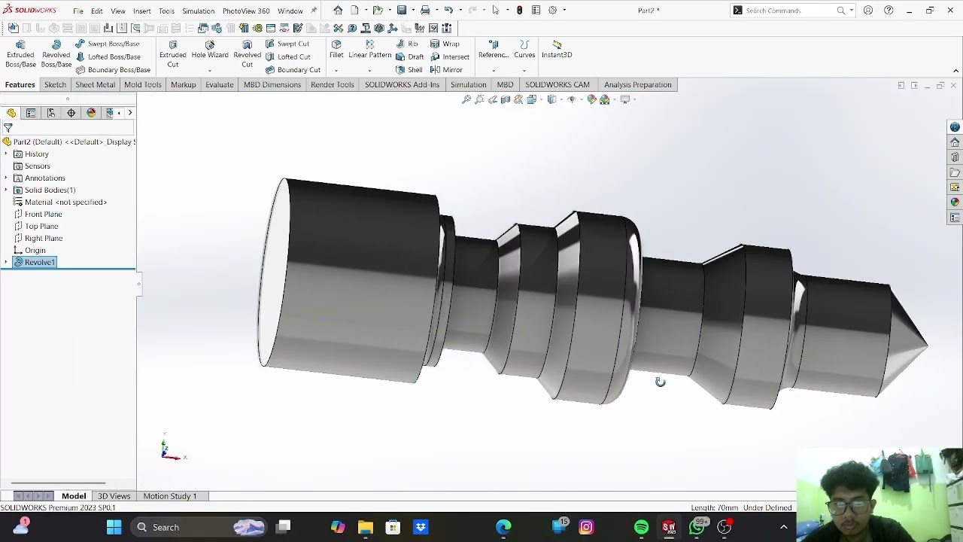
Task: Select the Extruded Boss/Base tool
Action: [x=20, y=54]
